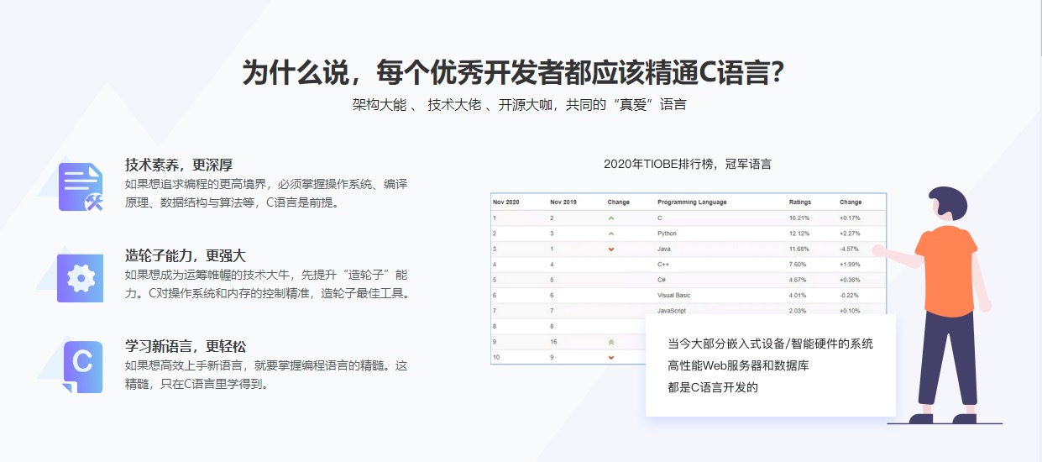This screenshot has height=462, width=1042.
Task: Click the C file icon beside 学习新语言
Action: (81, 366)
